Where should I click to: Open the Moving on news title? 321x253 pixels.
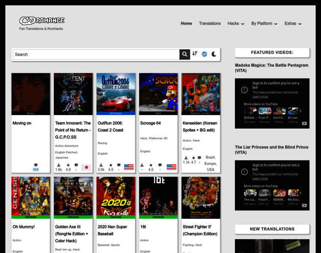tap(22, 123)
